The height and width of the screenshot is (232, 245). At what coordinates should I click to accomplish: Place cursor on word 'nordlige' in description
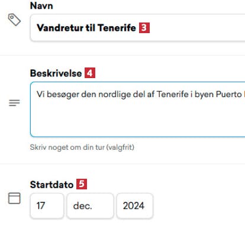tap(115, 94)
